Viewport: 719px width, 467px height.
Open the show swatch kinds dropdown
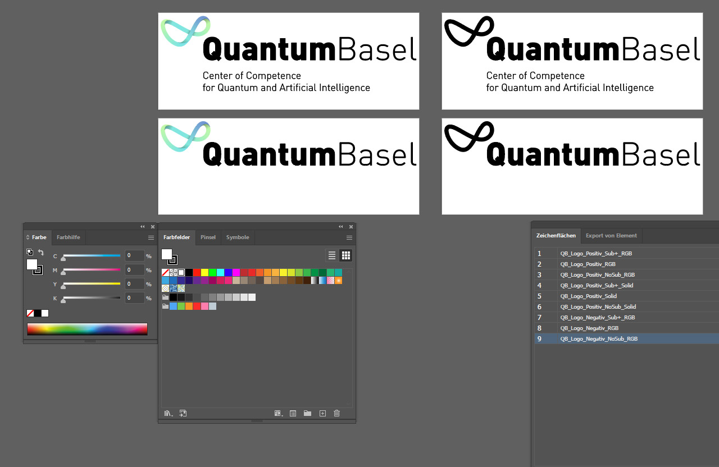point(277,413)
